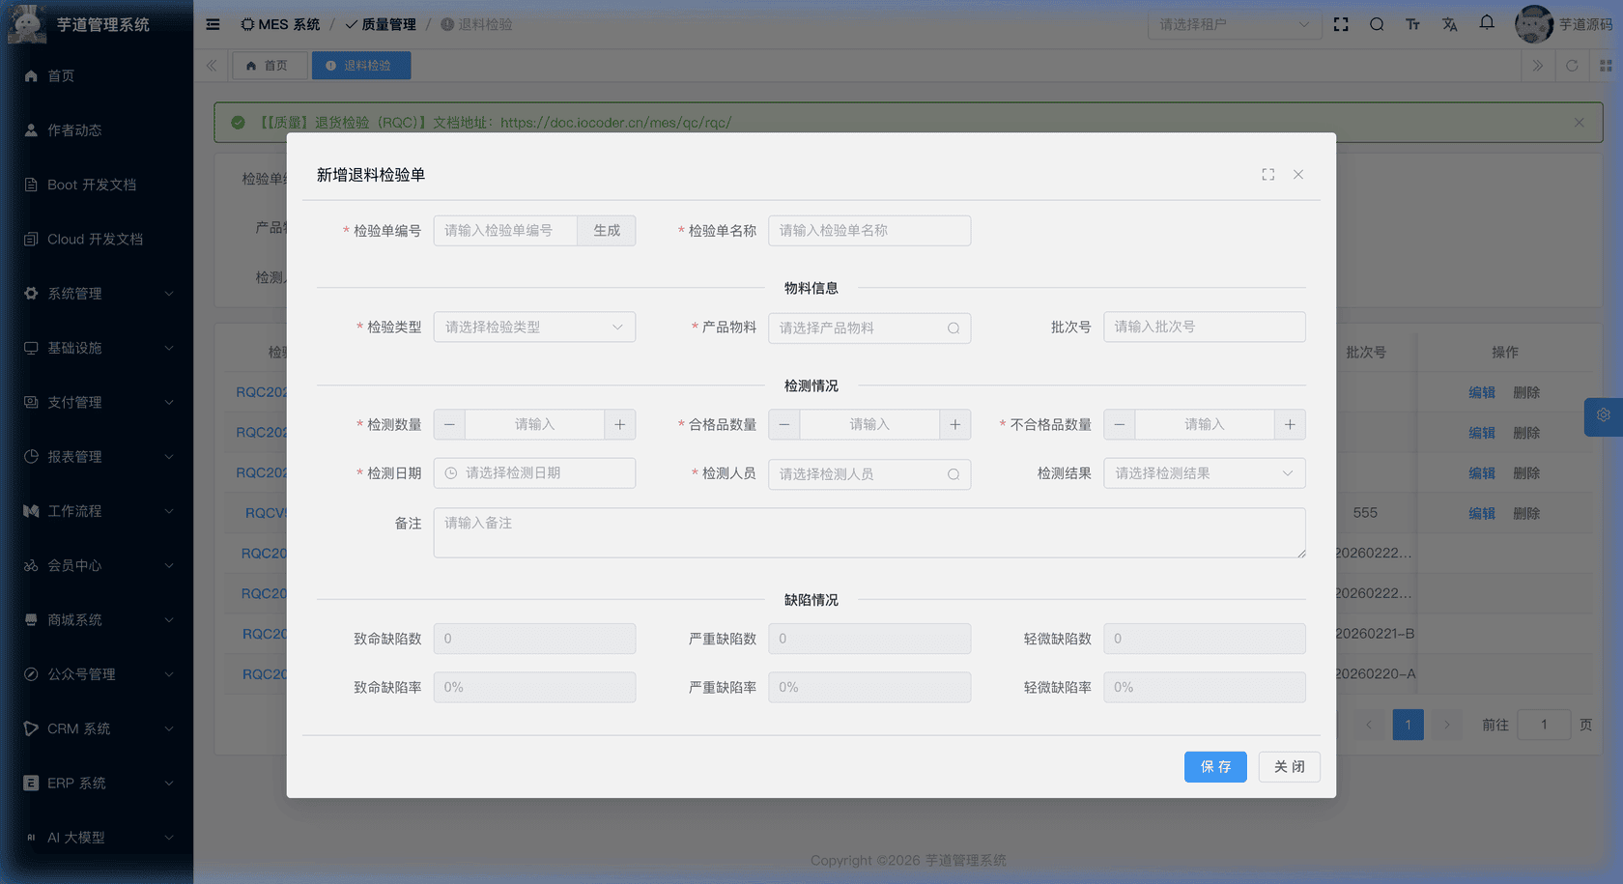Click the 保存 button
Image resolution: width=1623 pixels, height=884 pixels.
[x=1214, y=767]
